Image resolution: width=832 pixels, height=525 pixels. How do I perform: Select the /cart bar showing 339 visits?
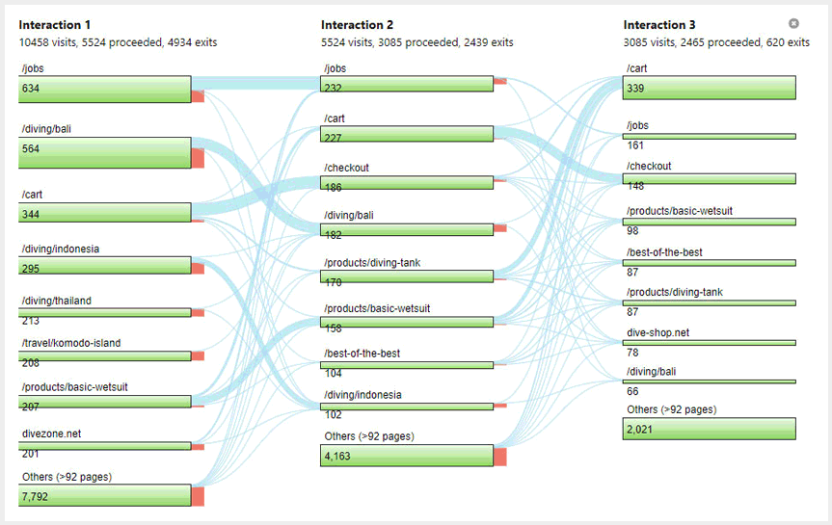point(710,88)
